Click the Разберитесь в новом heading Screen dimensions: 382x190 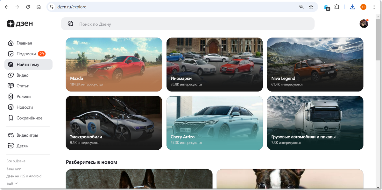92,162
